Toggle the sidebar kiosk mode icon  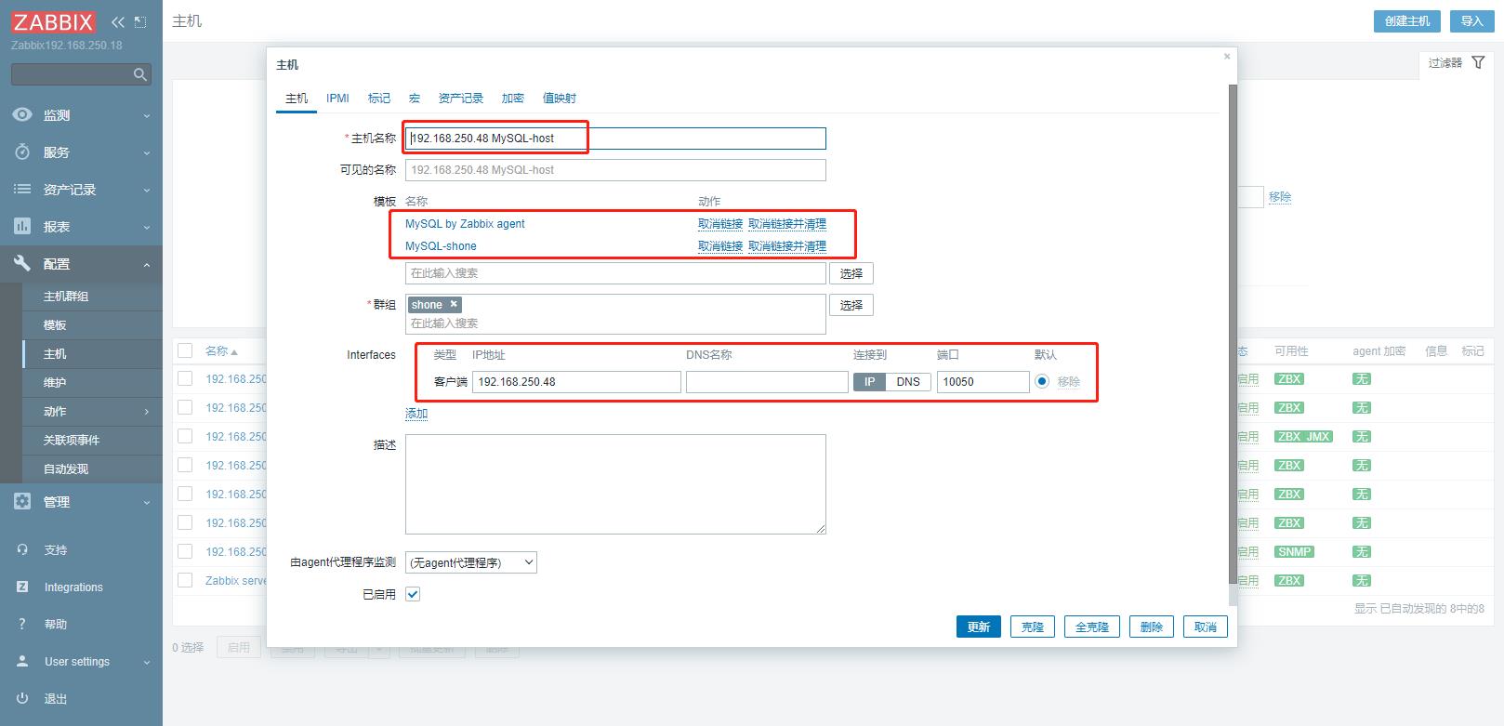tap(140, 22)
